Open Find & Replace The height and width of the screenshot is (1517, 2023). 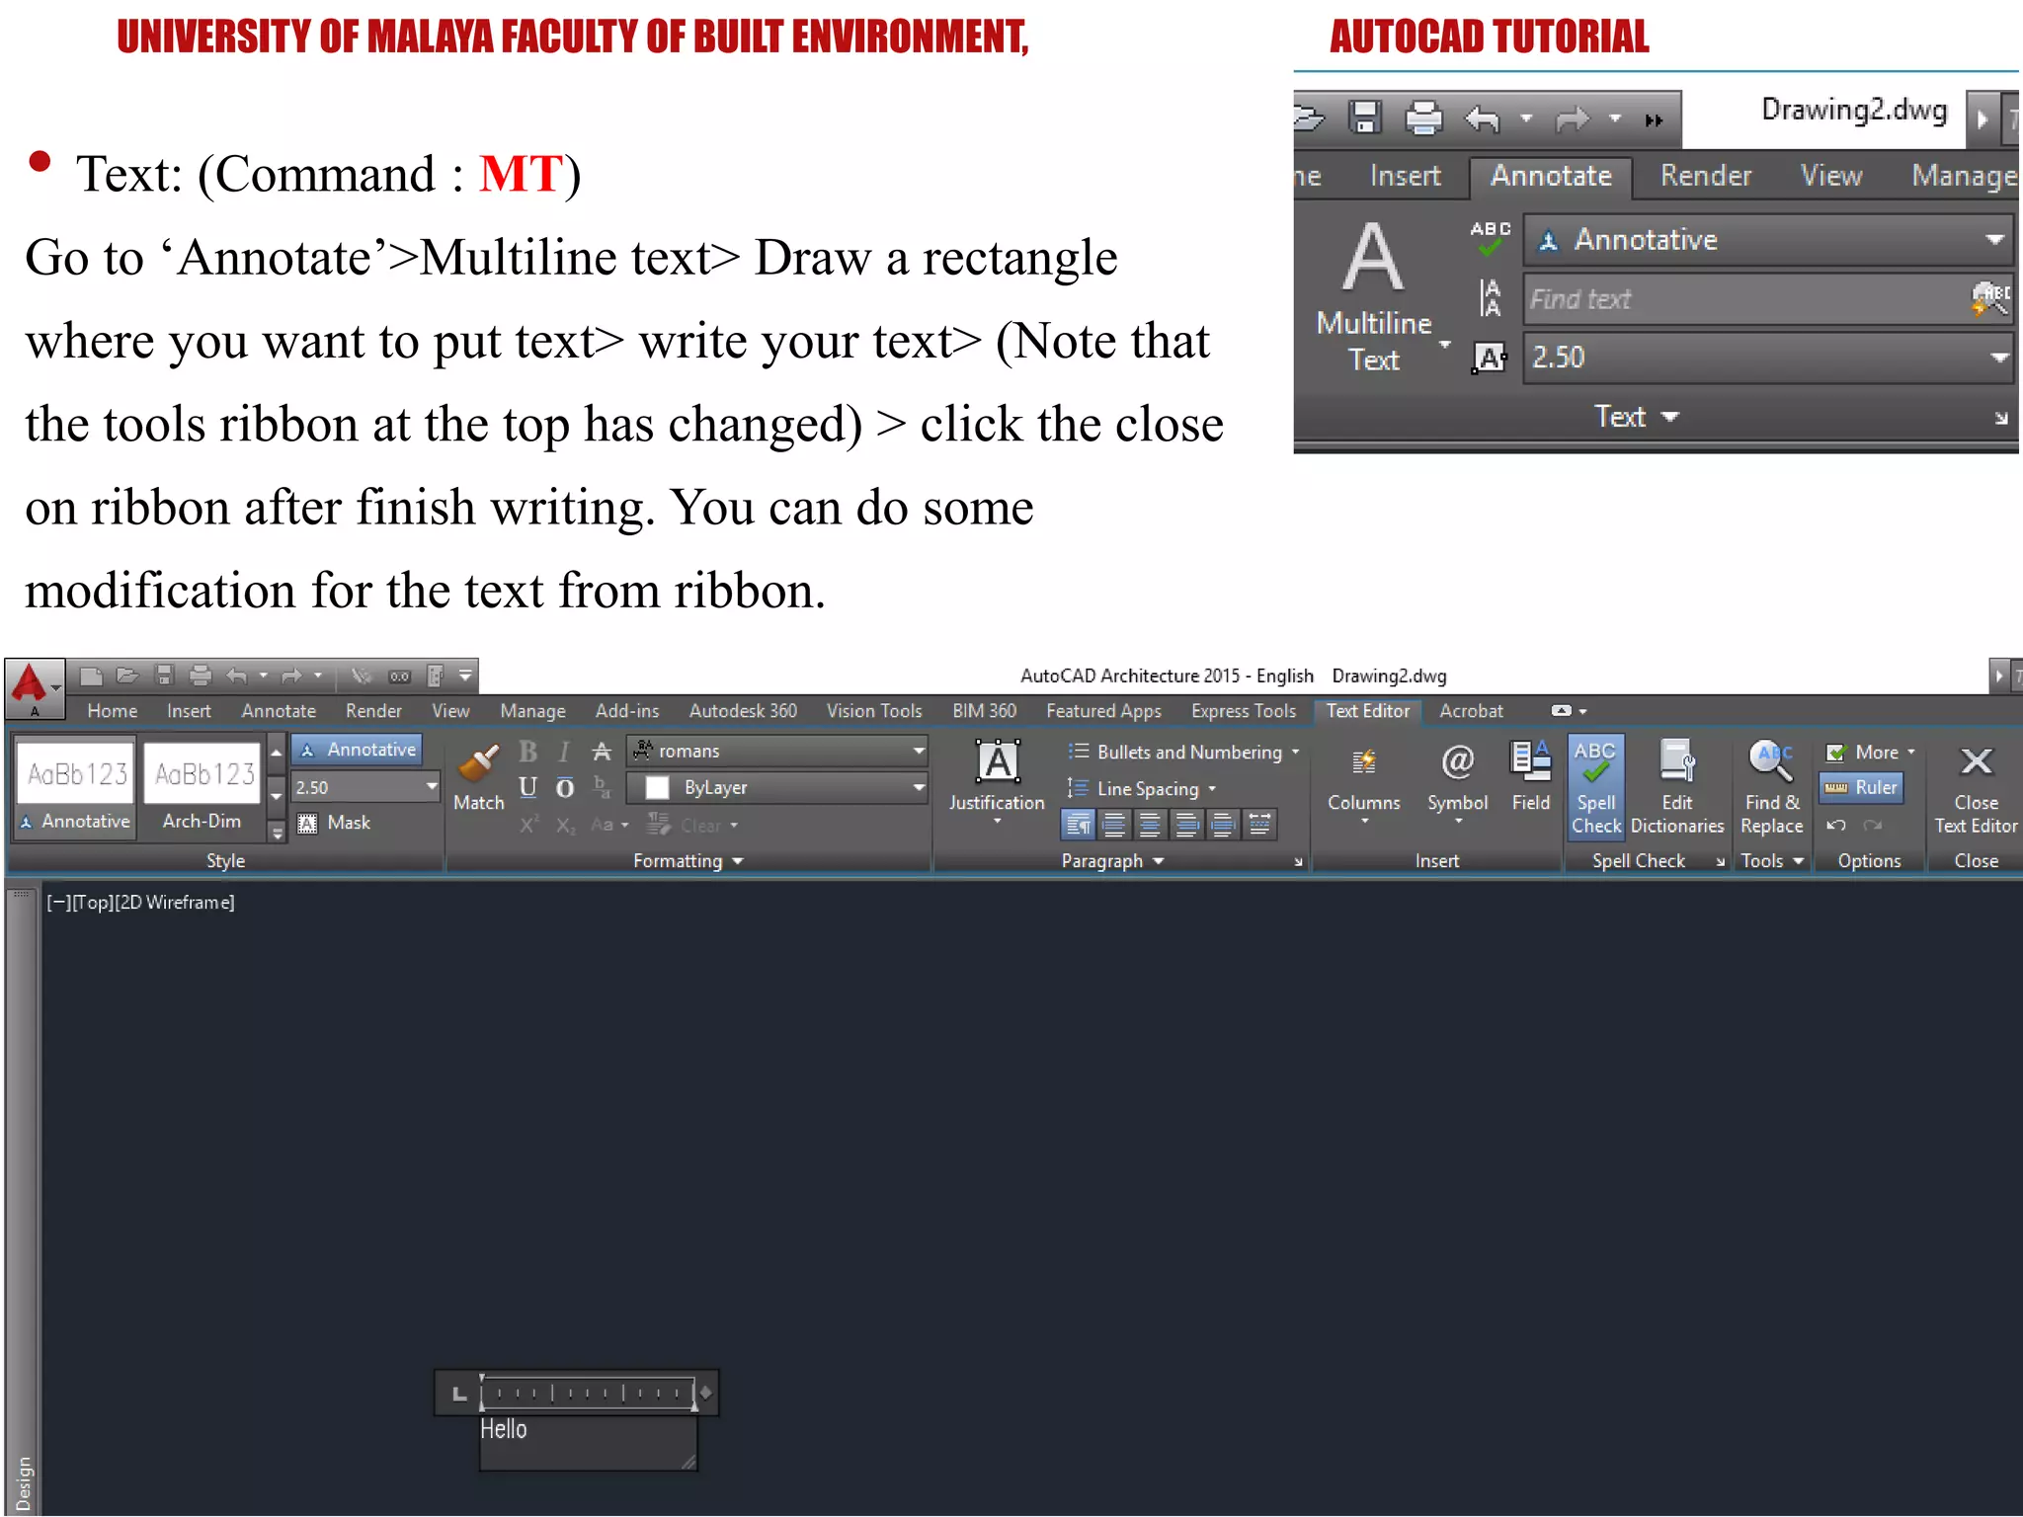1771,787
